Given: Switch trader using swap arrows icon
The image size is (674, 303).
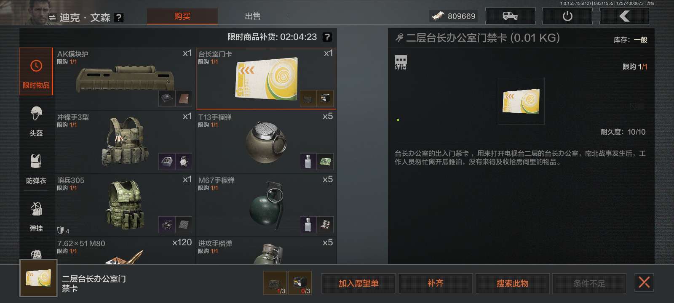Looking at the screenshot, I should [x=52, y=18].
